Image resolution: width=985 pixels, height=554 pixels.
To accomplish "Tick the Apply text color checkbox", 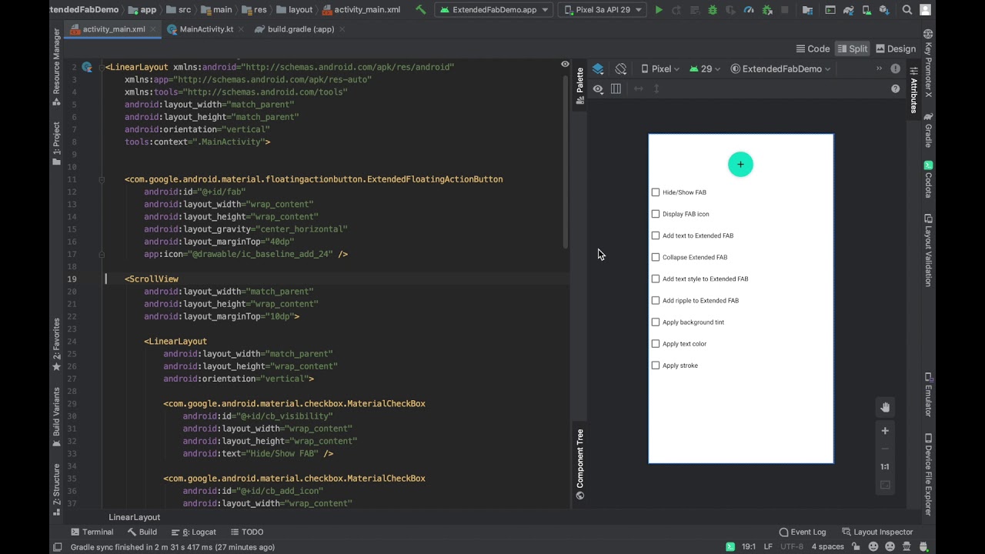I will tap(656, 343).
